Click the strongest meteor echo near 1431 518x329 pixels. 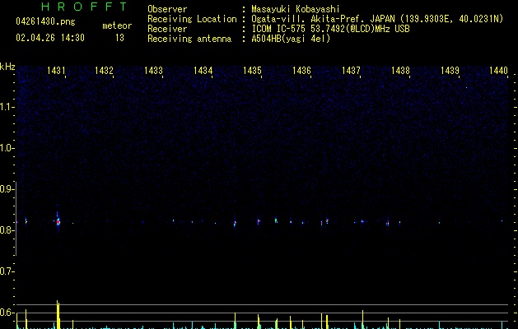tap(58, 221)
